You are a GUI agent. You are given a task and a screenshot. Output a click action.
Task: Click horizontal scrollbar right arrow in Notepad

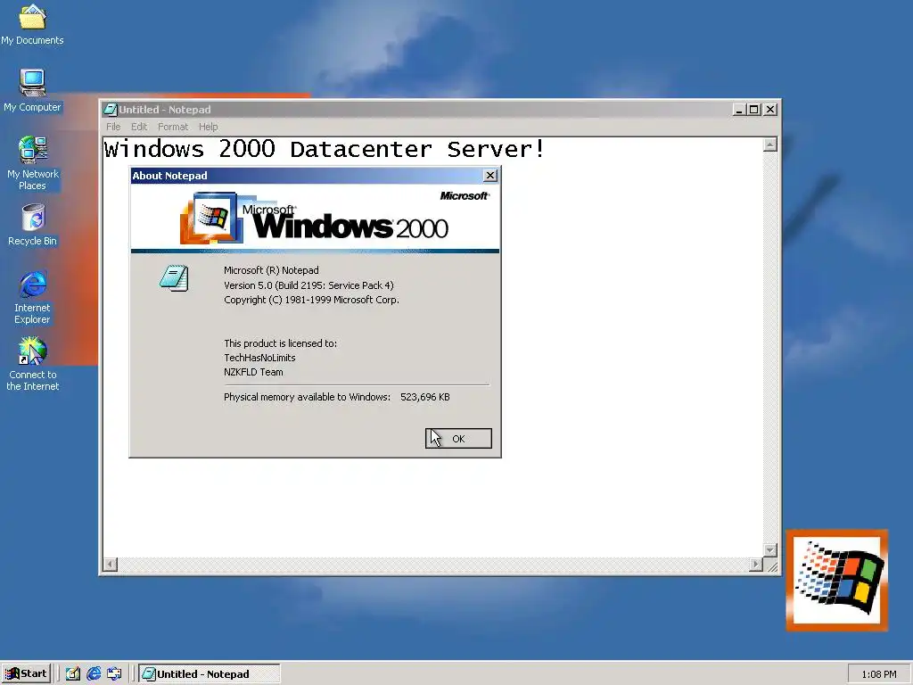click(x=756, y=565)
